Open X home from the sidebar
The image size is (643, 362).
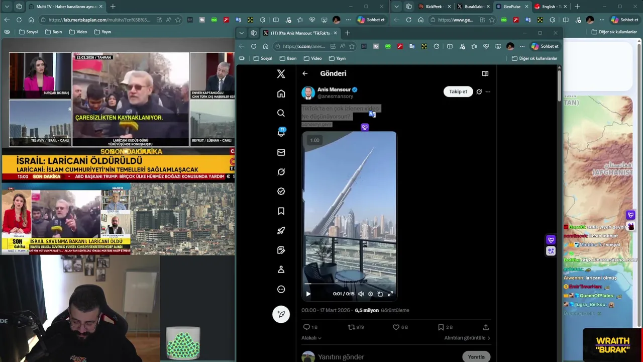click(x=281, y=94)
